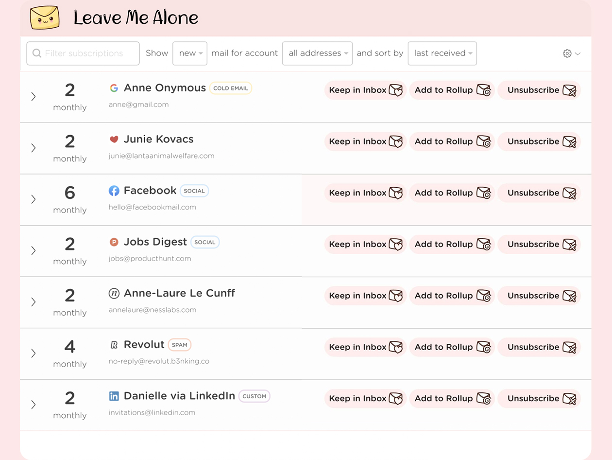
Task: Click the Leave Me Alone envelope logo
Action: coord(45,18)
